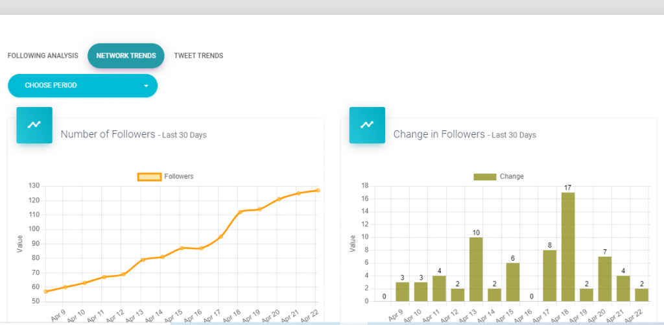Screen dimensions: 664x325
Task: Click the trend icon on Change in Followers card
Action: (x=367, y=125)
